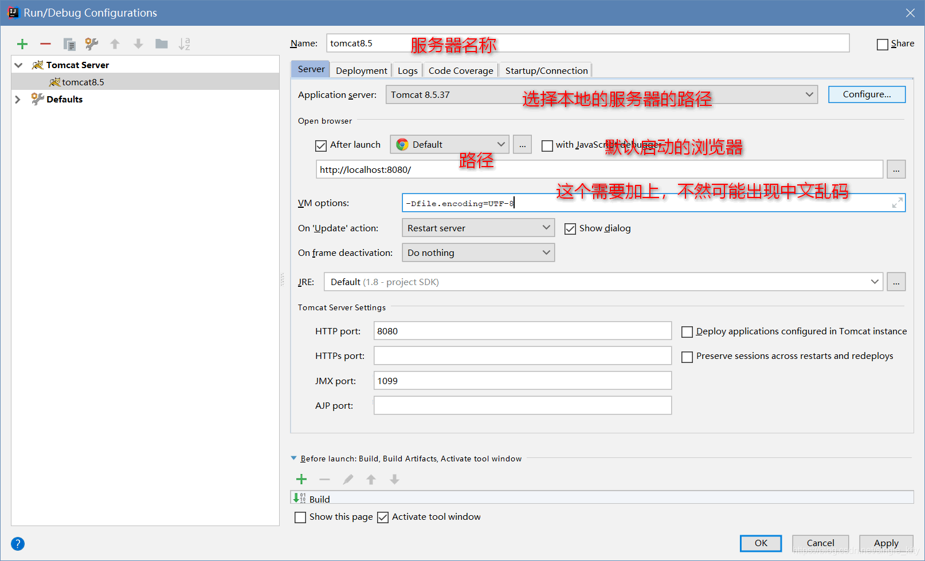This screenshot has height=561, width=925.
Task: Expand Defaults tree node
Action: click(18, 100)
